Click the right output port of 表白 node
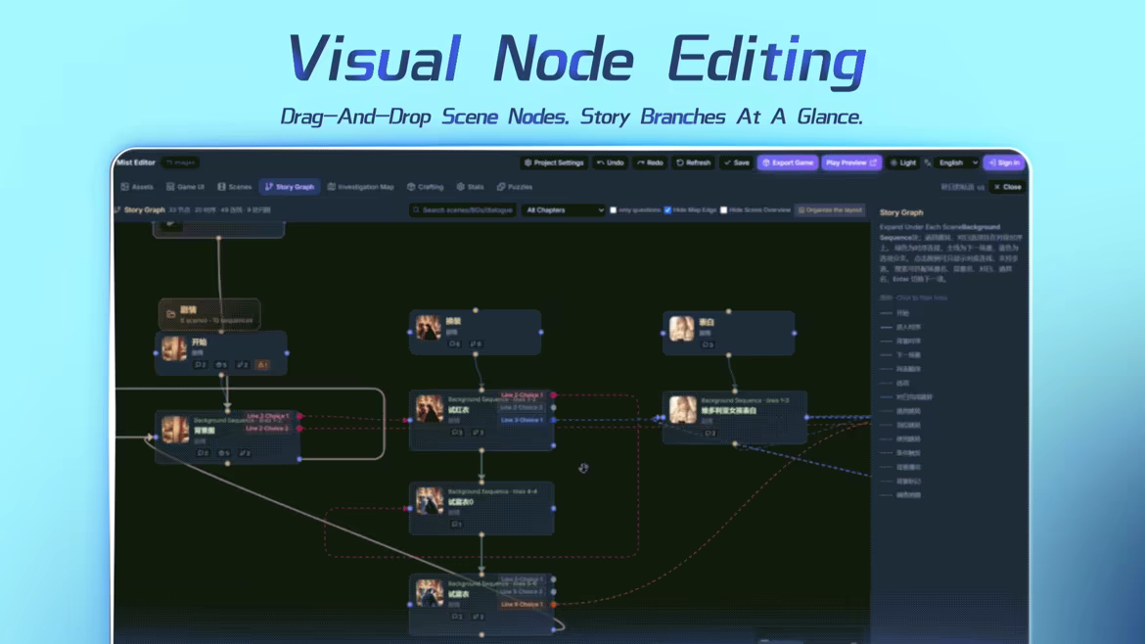Viewport: 1145px width, 644px height. pyautogui.click(x=794, y=333)
